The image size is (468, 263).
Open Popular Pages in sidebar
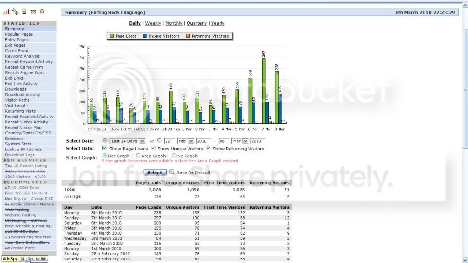(x=19, y=34)
